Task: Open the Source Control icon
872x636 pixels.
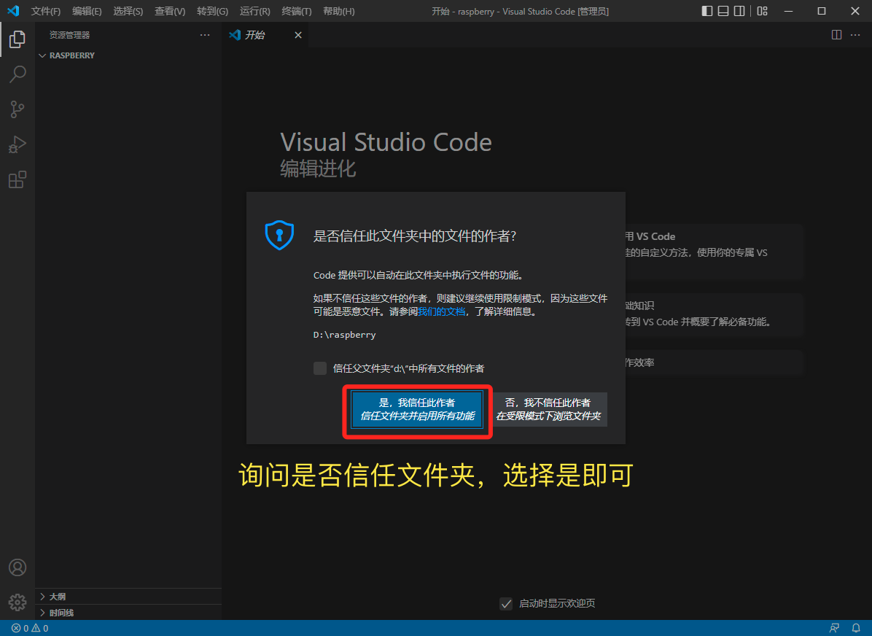Action: [17, 109]
